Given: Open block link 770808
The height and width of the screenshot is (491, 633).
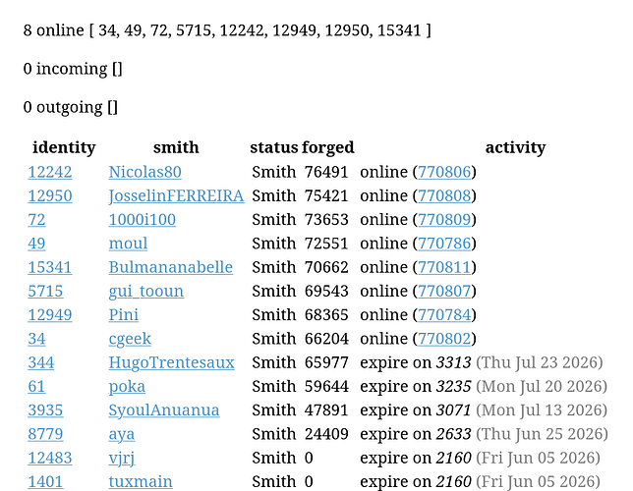Looking at the screenshot, I should tap(444, 196).
